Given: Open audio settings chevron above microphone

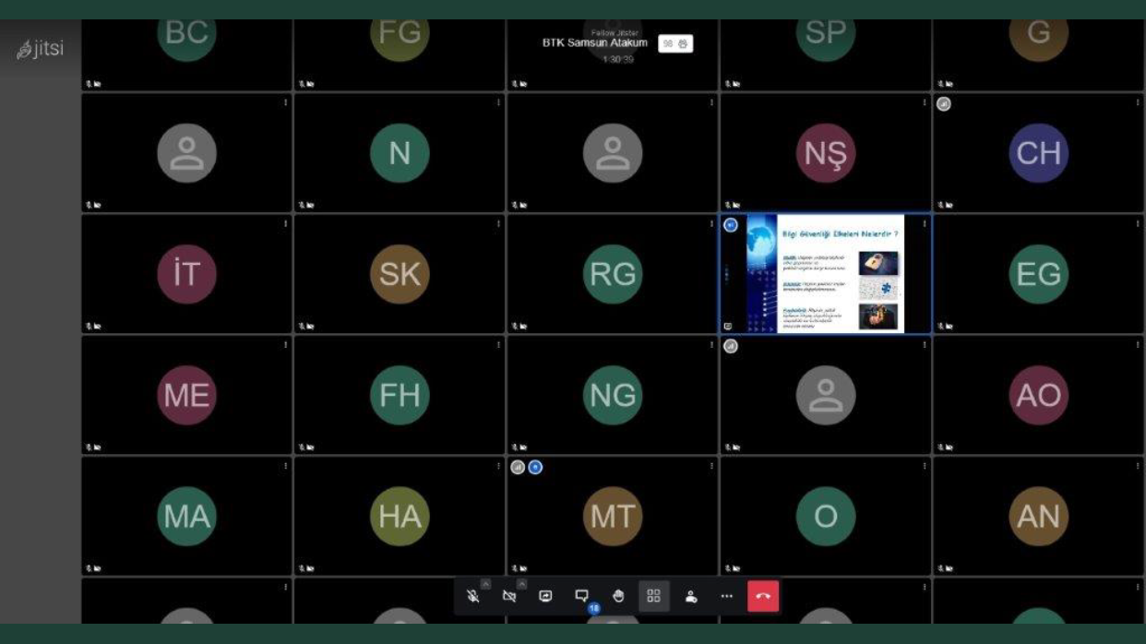Looking at the screenshot, I should [x=486, y=584].
